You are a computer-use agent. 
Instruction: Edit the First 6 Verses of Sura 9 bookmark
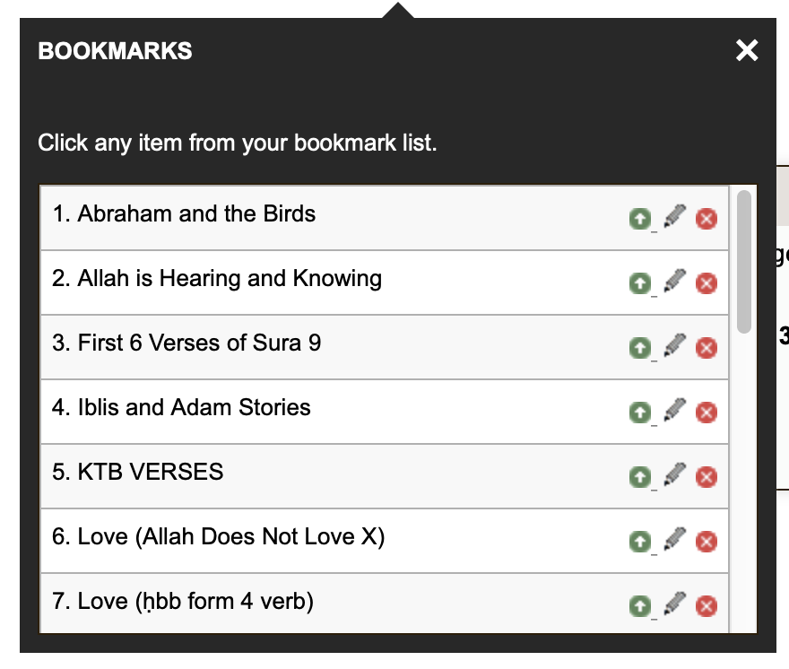tap(675, 345)
